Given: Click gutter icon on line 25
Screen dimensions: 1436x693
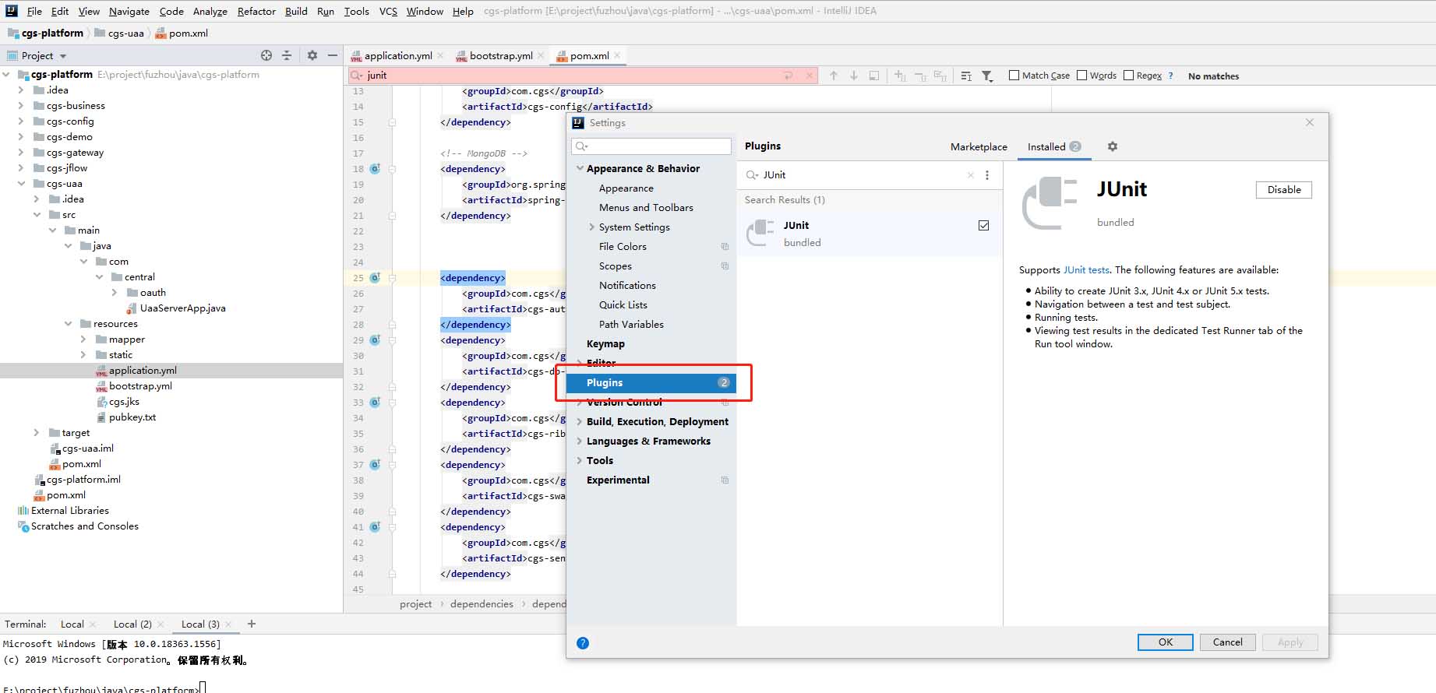Looking at the screenshot, I should pos(375,278).
